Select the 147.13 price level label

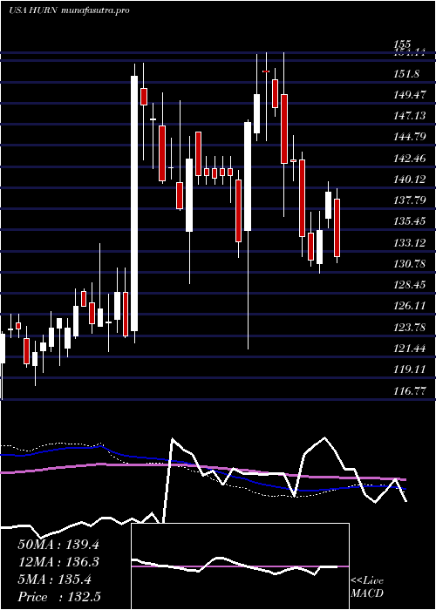pos(410,116)
